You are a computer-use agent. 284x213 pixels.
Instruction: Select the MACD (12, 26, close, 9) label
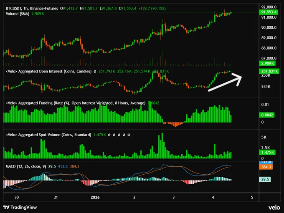tap(26, 166)
